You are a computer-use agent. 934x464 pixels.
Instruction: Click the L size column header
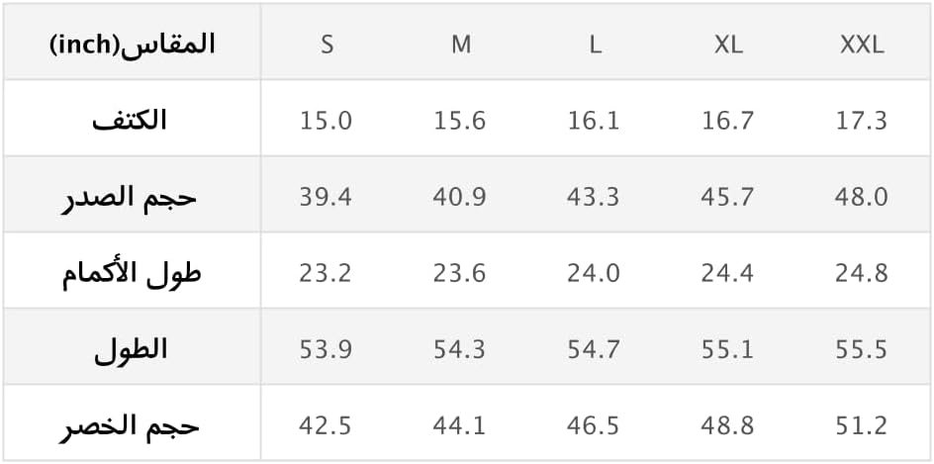click(595, 45)
